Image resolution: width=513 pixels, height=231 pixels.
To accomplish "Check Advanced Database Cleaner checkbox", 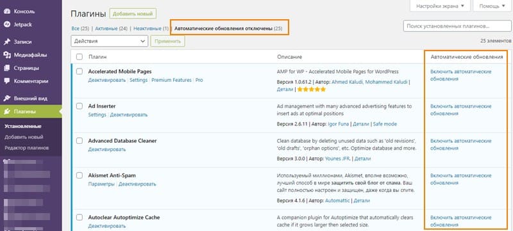I will tap(80, 141).
